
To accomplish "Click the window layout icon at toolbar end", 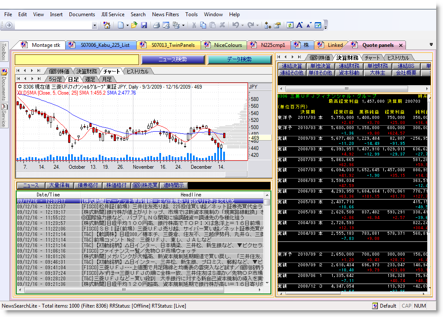I will (x=318, y=25).
